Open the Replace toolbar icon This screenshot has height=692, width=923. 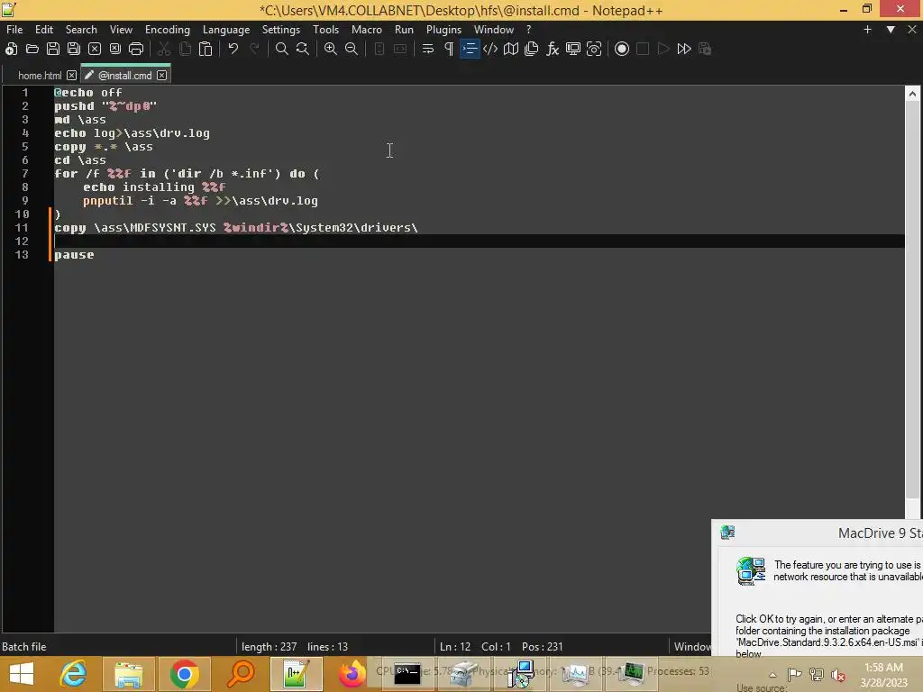click(x=303, y=49)
